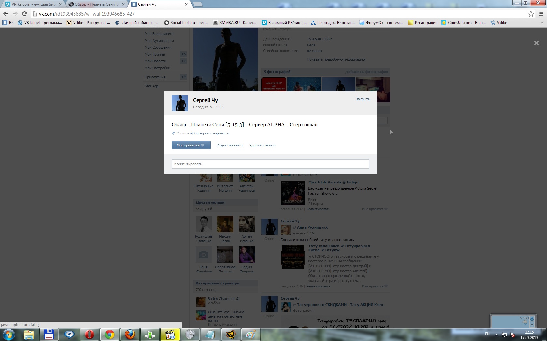This screenshot has width=548, height=341.
Task: Open Google Chrome from the taskbar
Action: [x=109, y=335]
